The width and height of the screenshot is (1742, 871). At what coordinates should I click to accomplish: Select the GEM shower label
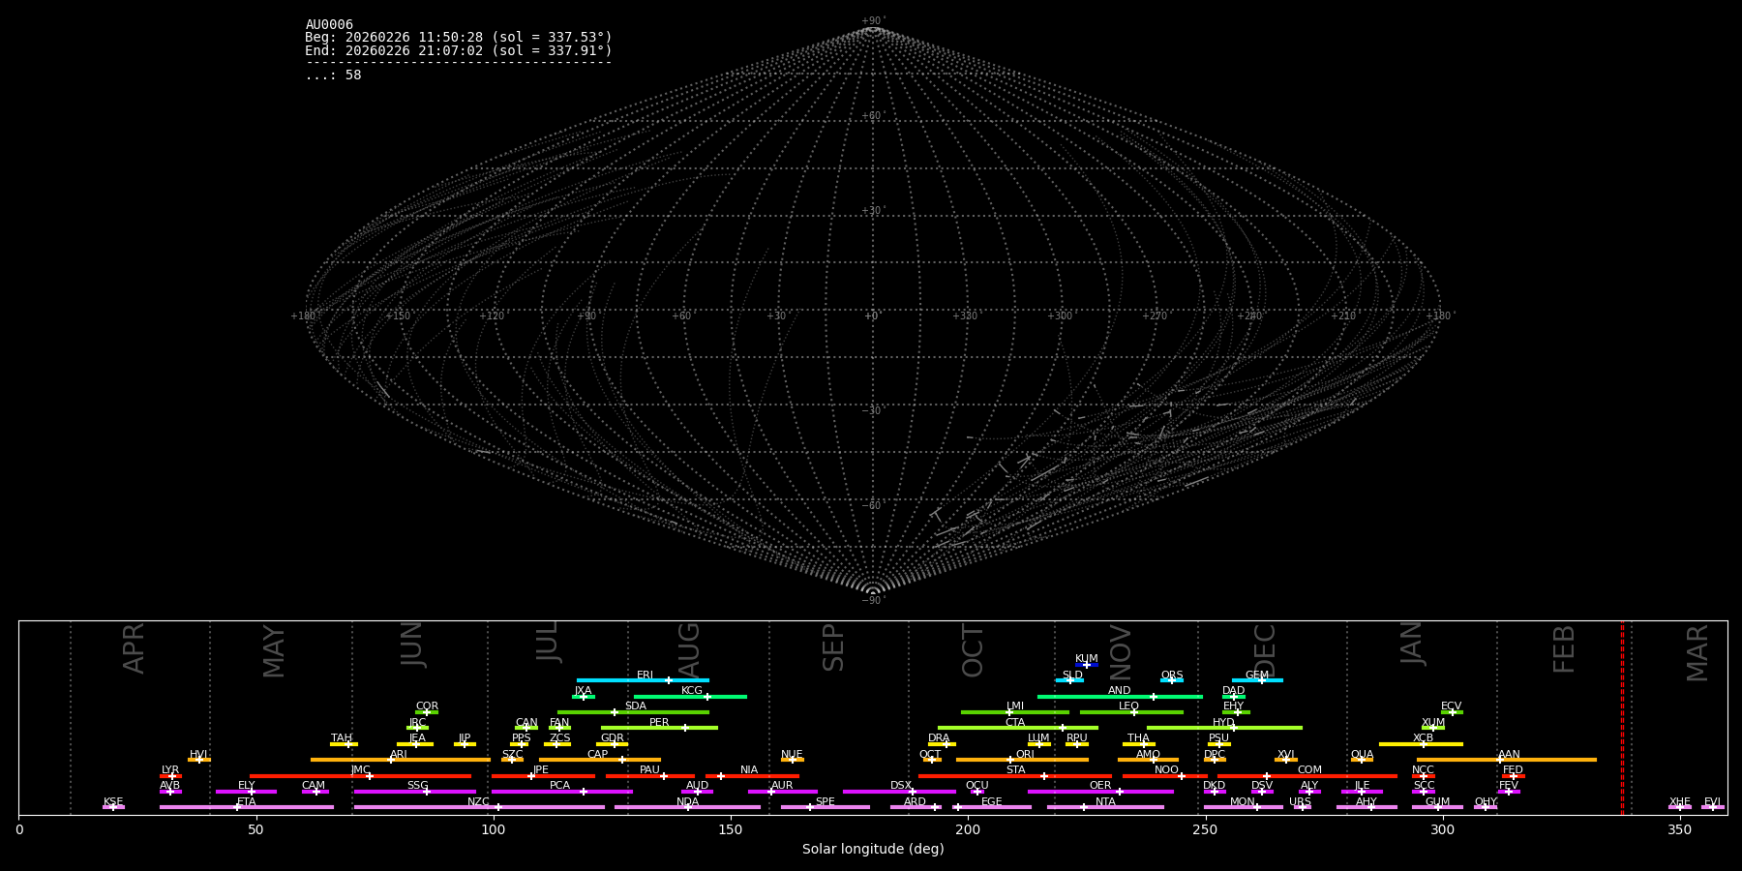coord(1257,676)
